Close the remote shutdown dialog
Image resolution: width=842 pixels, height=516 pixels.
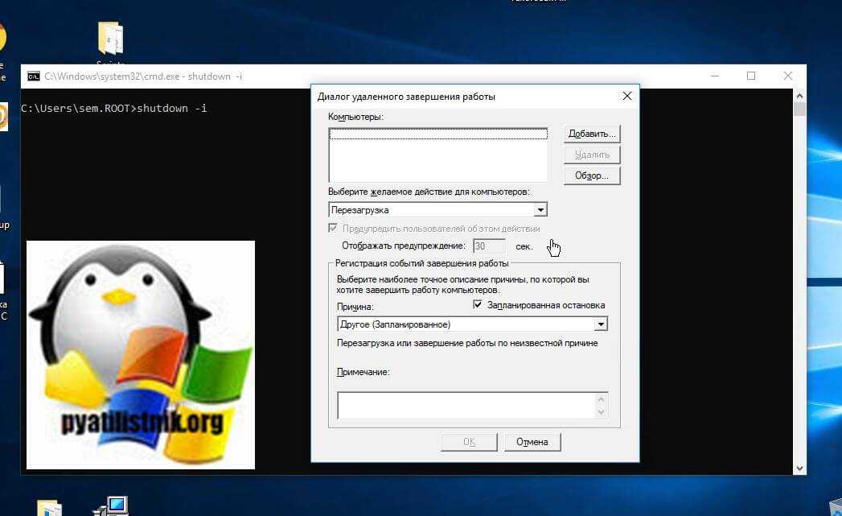(626, 97)
